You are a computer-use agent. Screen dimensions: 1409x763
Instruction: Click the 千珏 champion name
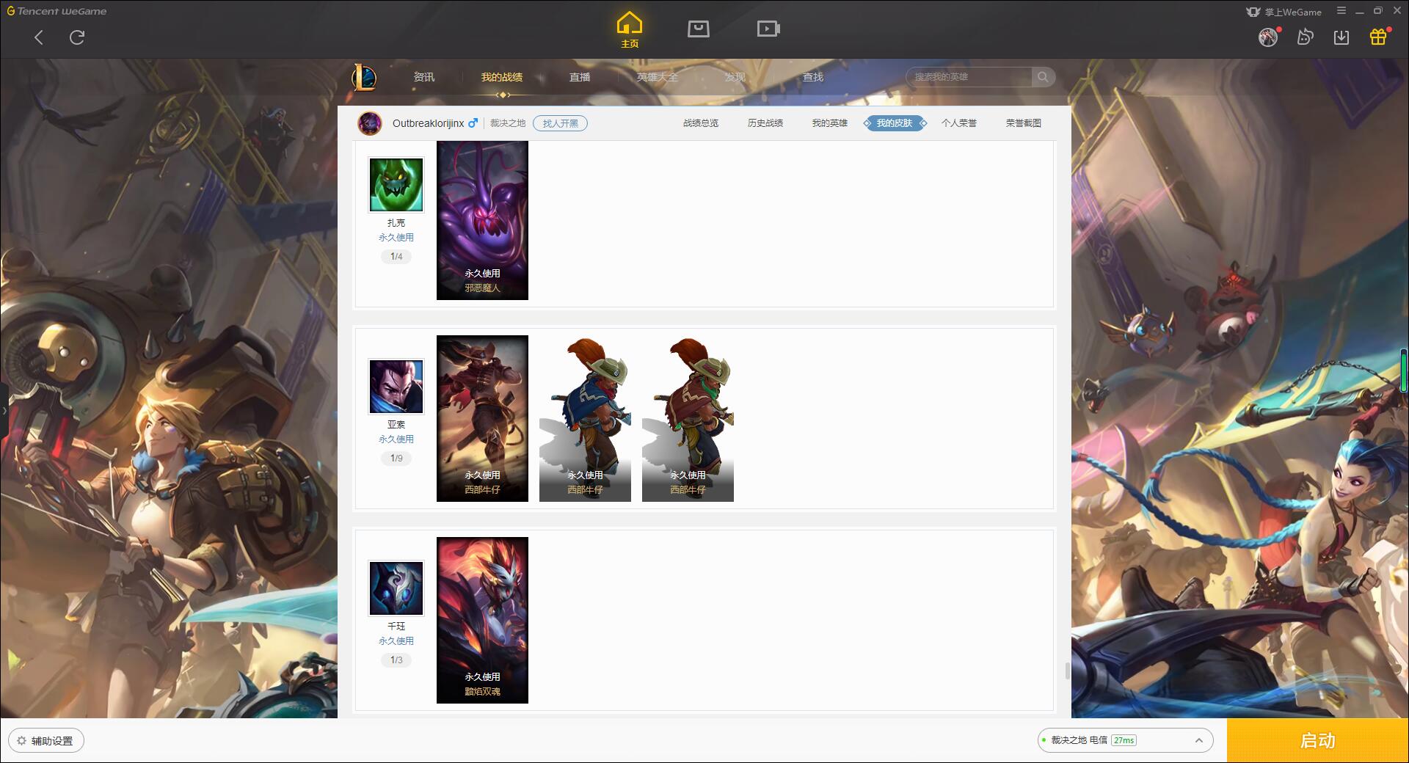(x=396, y=627)
